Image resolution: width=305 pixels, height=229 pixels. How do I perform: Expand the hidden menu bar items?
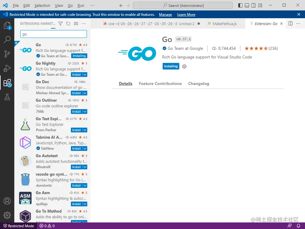tap(92, 5)
